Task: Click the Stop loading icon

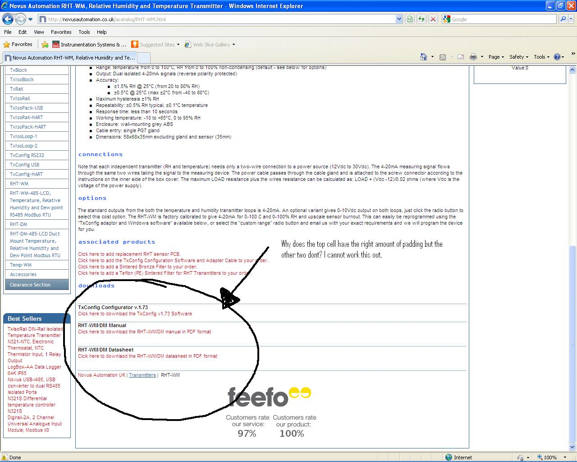Action: click(433, 19)
